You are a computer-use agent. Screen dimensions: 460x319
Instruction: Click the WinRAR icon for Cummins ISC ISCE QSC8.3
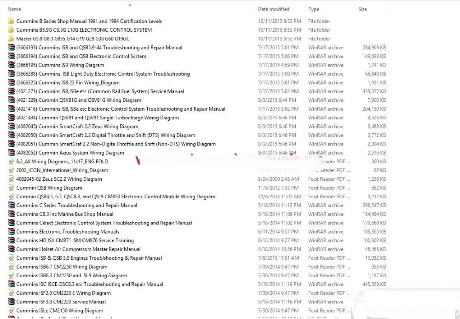11,284
